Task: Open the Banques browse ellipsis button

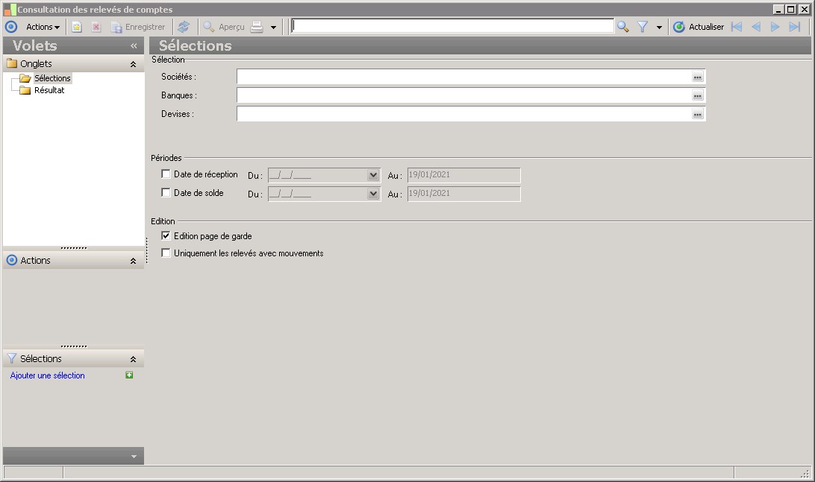Action: click(x=698, y=96)
